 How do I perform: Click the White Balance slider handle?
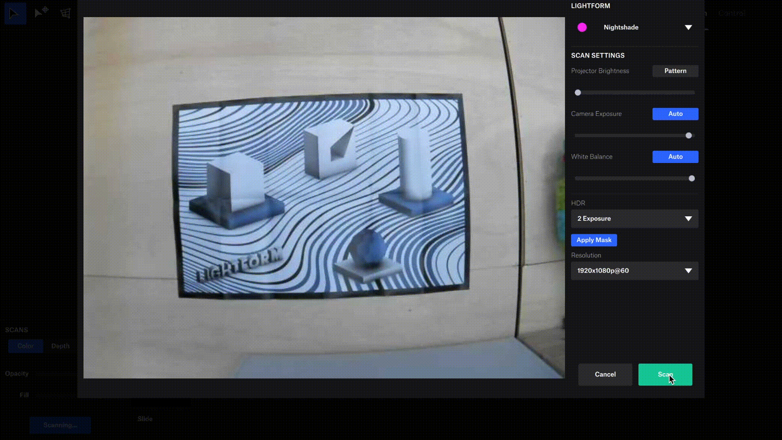pyautogui.click(x=691, y=178)
